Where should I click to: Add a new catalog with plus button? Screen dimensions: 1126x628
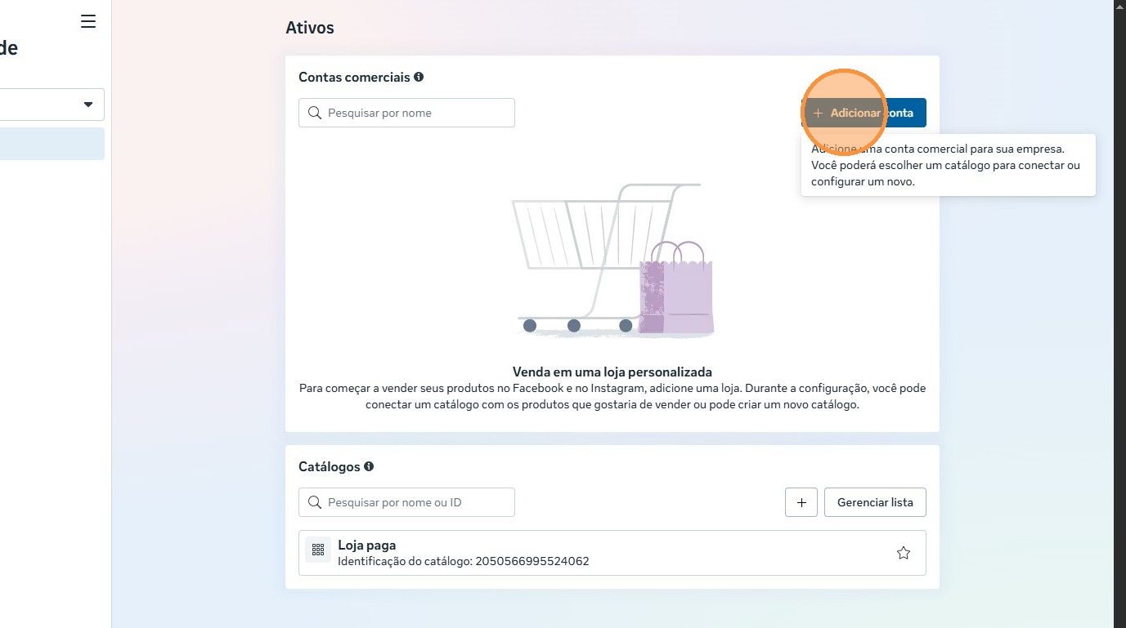[x=801, y=502]
